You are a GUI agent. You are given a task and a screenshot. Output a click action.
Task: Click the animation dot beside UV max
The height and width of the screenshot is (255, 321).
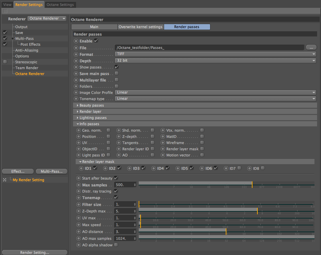[79, 218]
